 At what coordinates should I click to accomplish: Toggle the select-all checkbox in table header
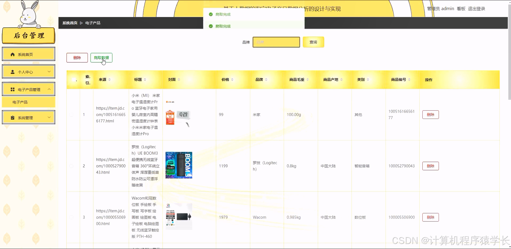[x=74, y=79]
